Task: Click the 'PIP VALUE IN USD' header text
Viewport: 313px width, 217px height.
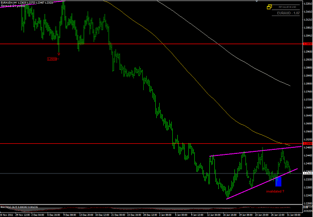Action: [x=287, y=7]
